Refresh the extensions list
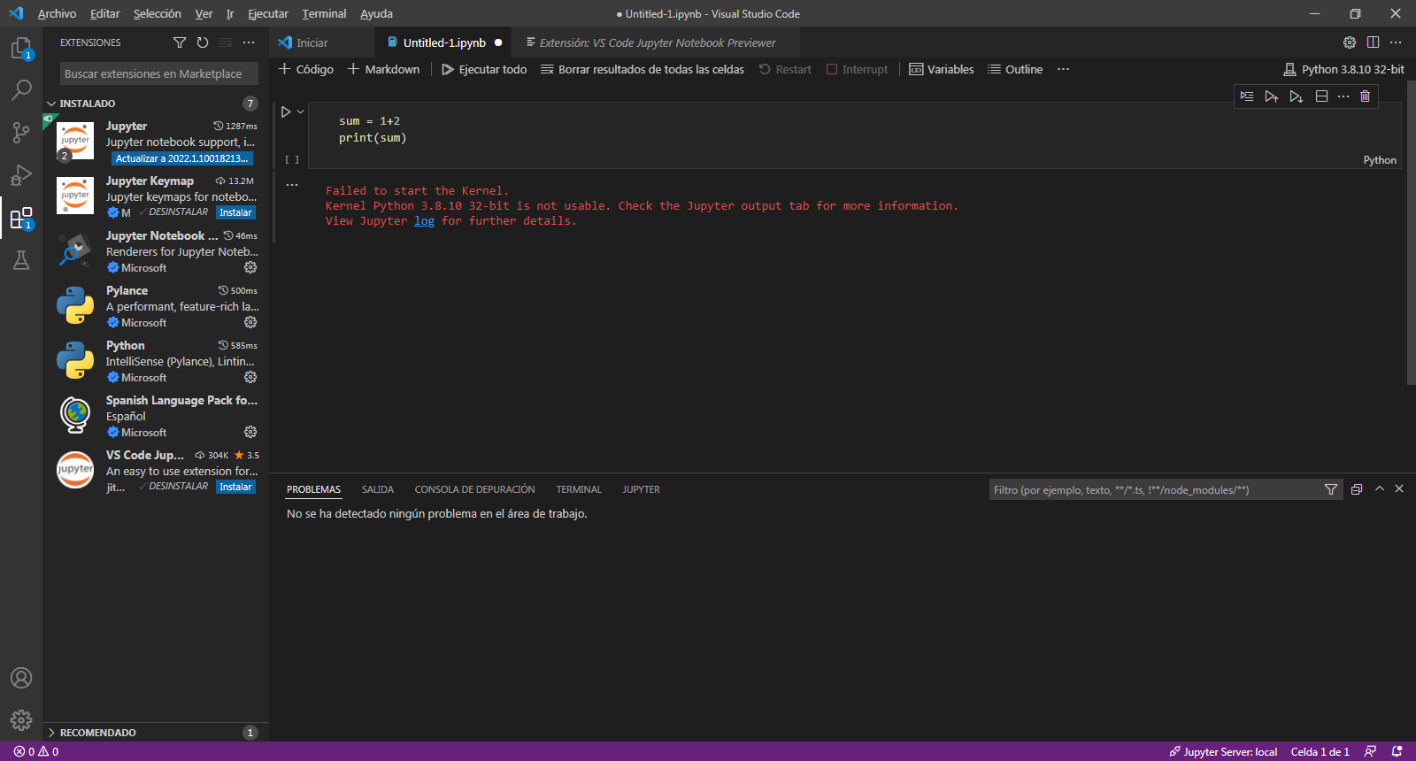This screenshot has width=1416, height=761. point(203,42)
